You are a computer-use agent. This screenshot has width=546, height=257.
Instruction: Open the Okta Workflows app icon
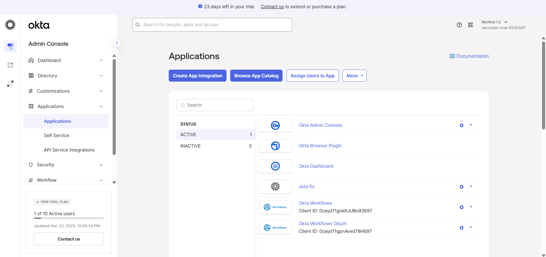[275, 207]
